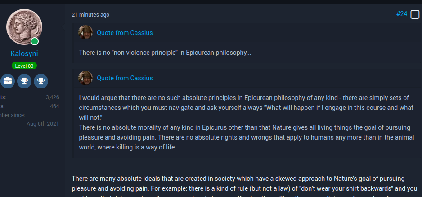Open the #24 post permalink
Image resolution: width=422 pixels, height=197 pixels.
point(401,14)
